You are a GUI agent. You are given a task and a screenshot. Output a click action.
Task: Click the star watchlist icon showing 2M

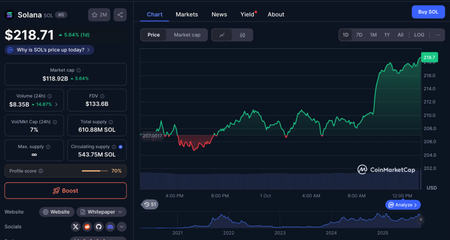99,14
